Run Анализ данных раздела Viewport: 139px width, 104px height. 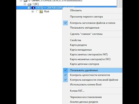tap(93, 102)
